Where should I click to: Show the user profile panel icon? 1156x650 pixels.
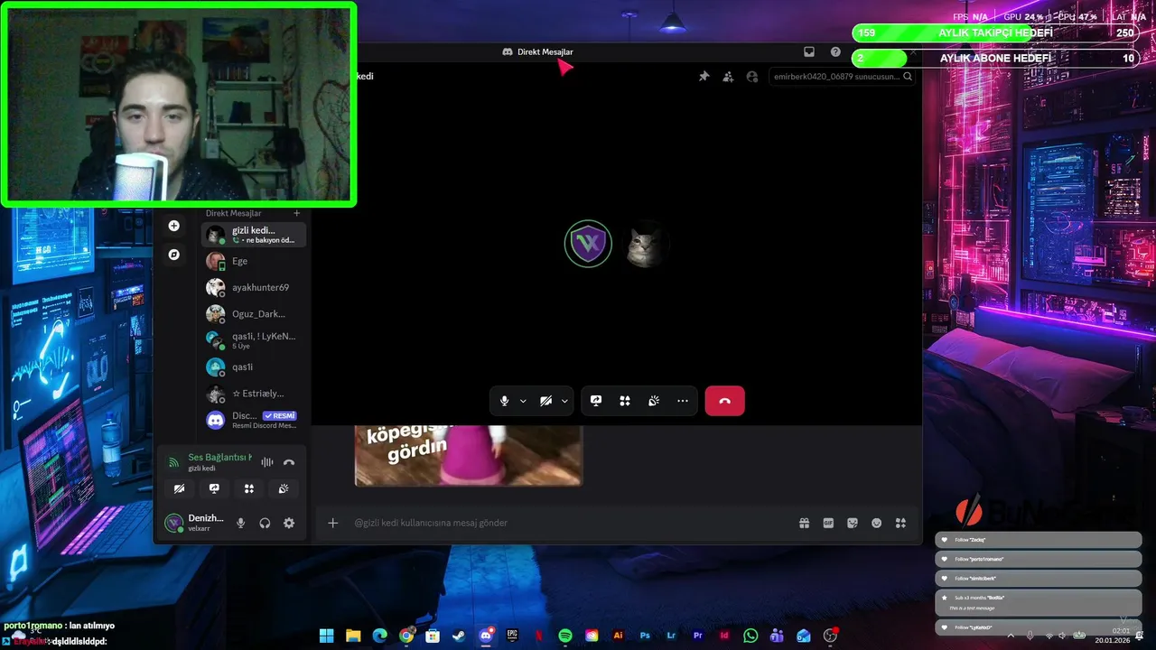click(x=752, y=77)
